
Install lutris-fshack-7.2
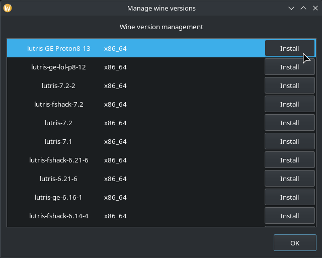tap(290, 104)
